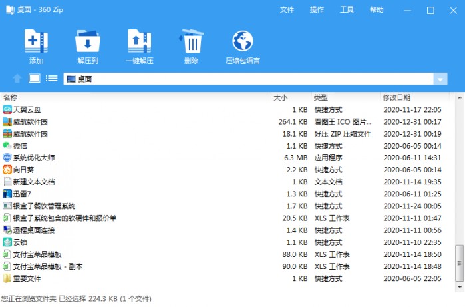Click the 90.0 KB size cell

tap(295, 266)
